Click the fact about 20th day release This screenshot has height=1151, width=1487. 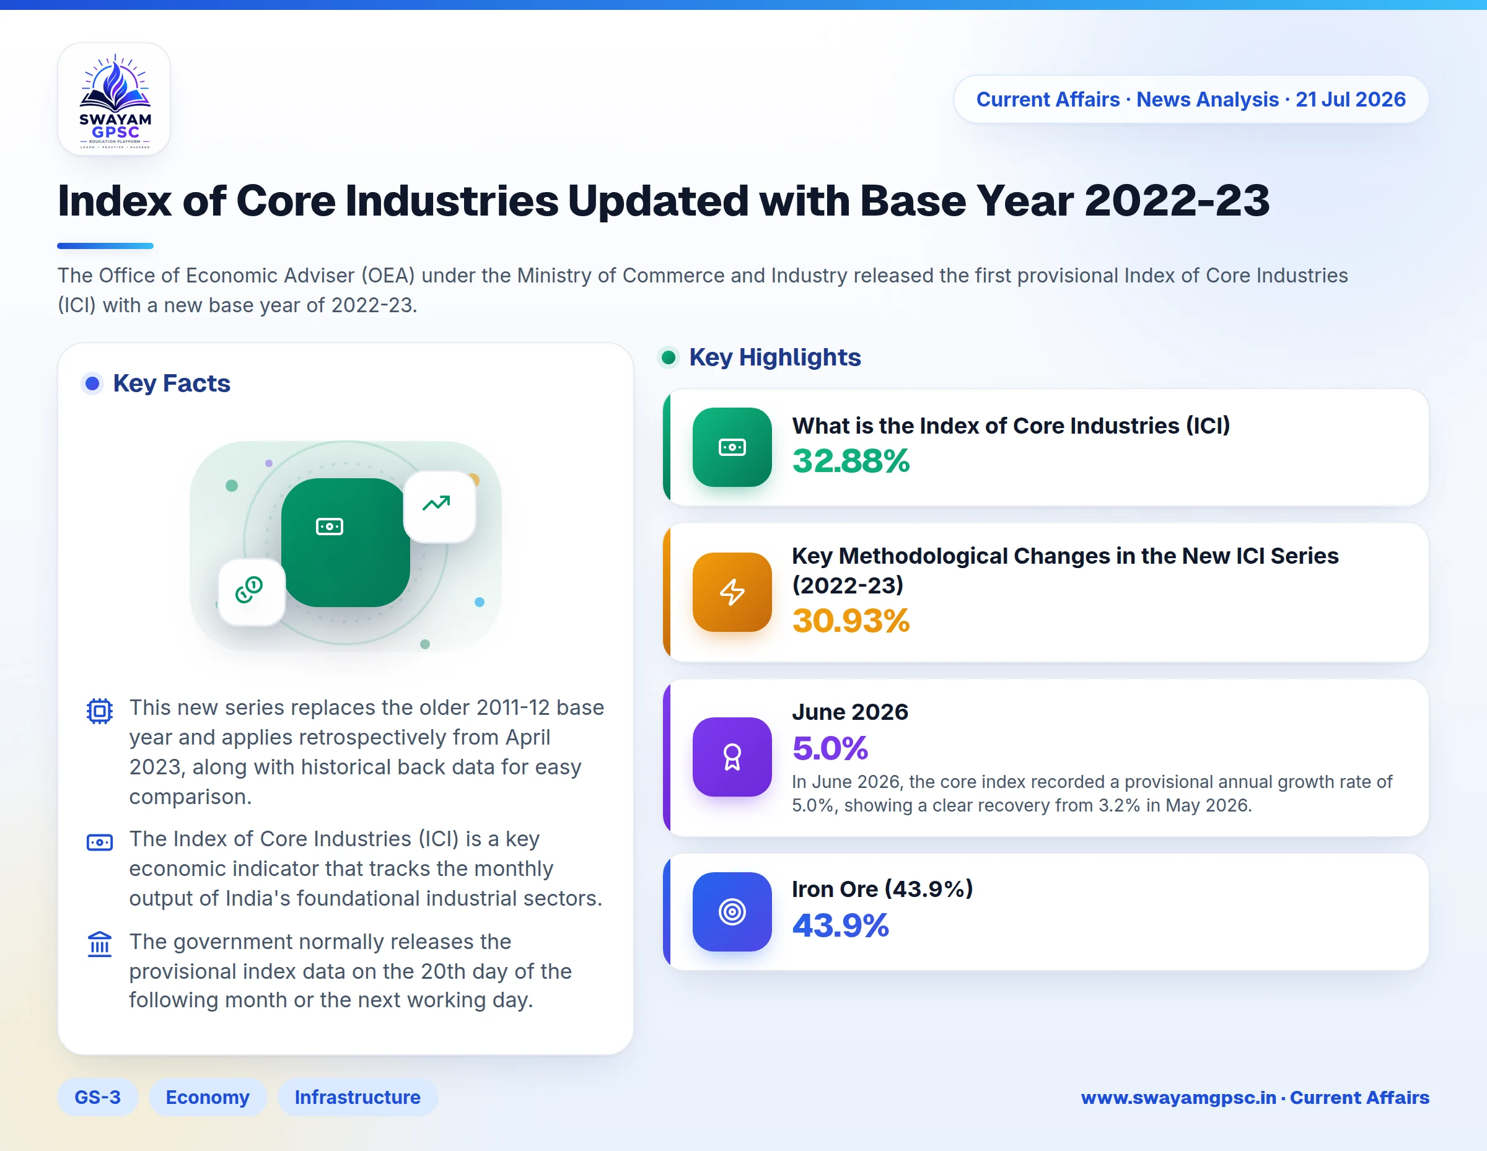tap(350, 971)
